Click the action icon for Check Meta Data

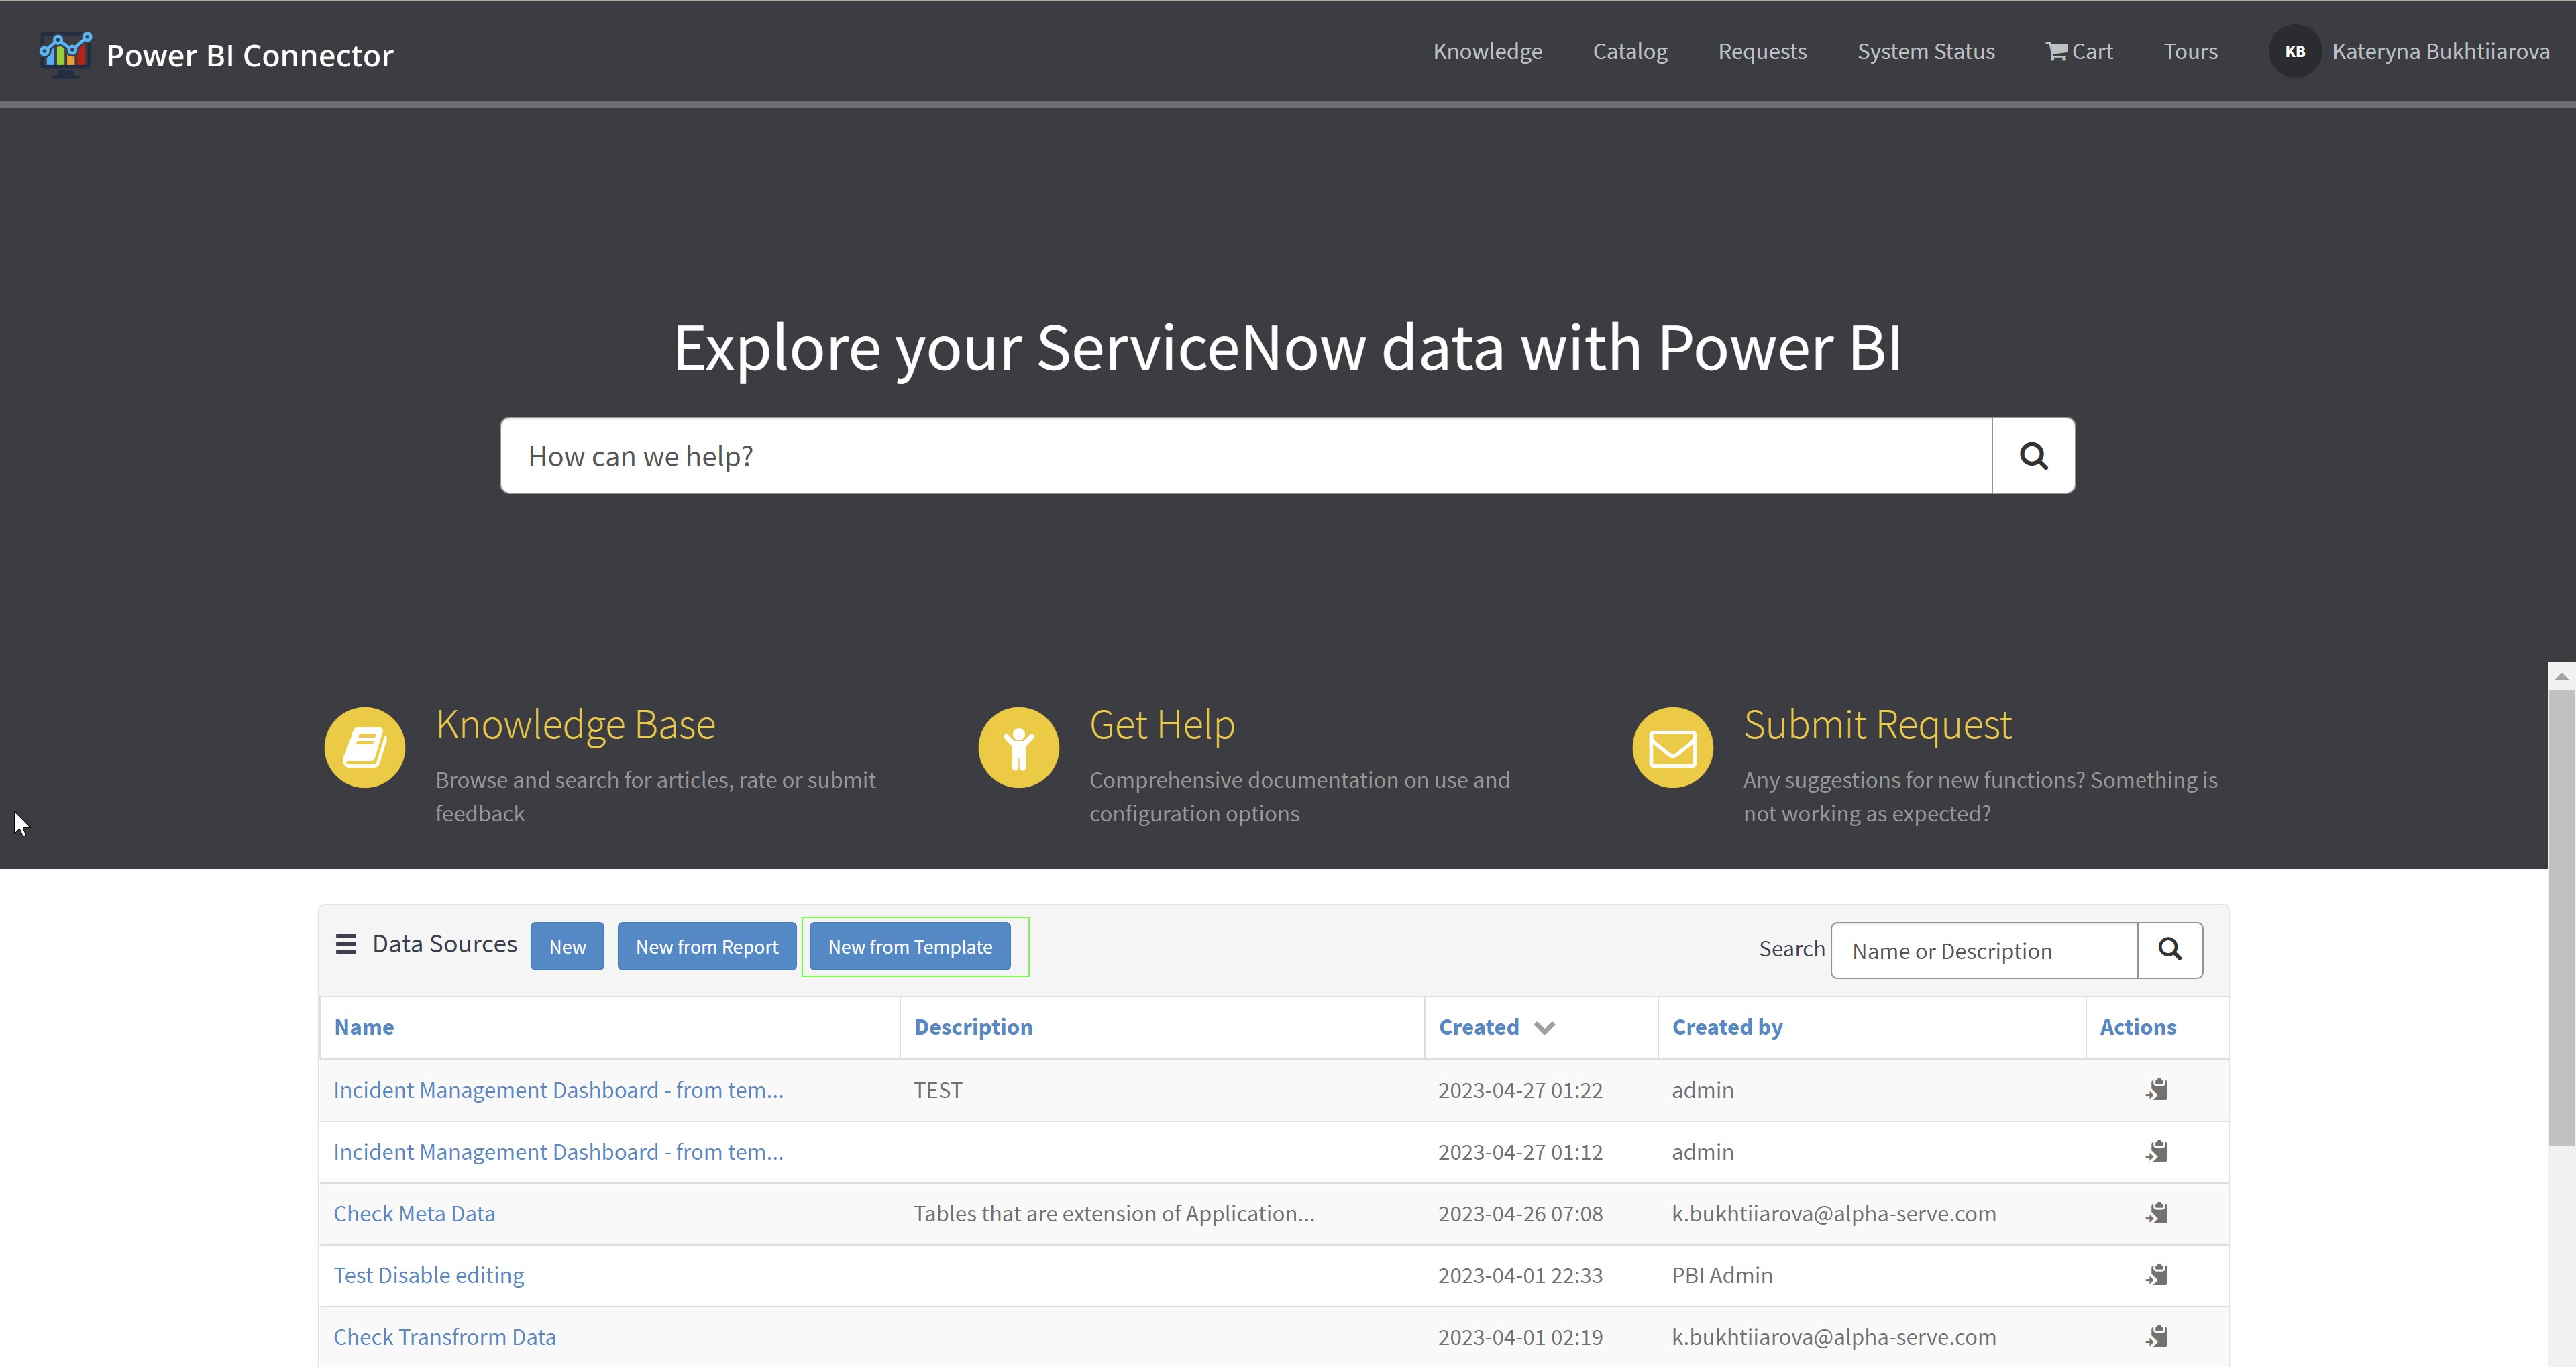(x=2157, y=1213)
